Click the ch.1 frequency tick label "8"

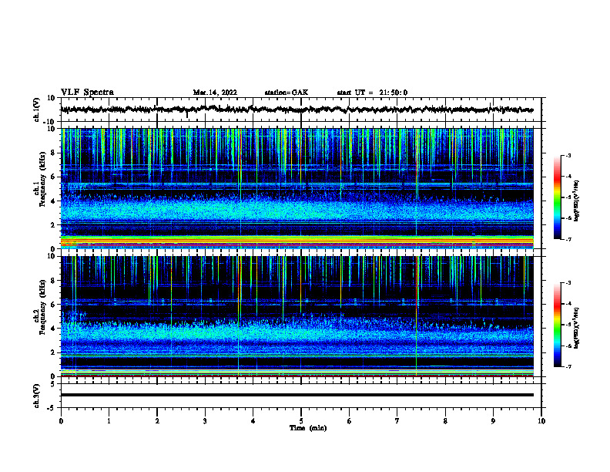(x=54, y=153)
